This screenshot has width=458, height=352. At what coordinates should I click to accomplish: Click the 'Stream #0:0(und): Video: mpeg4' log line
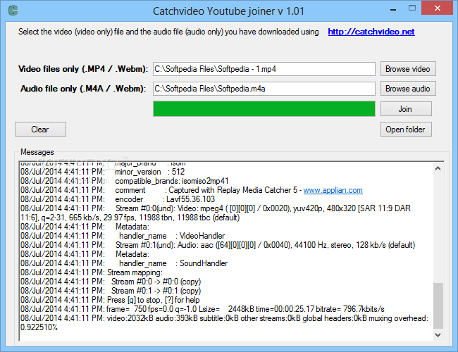pos(216,213)
